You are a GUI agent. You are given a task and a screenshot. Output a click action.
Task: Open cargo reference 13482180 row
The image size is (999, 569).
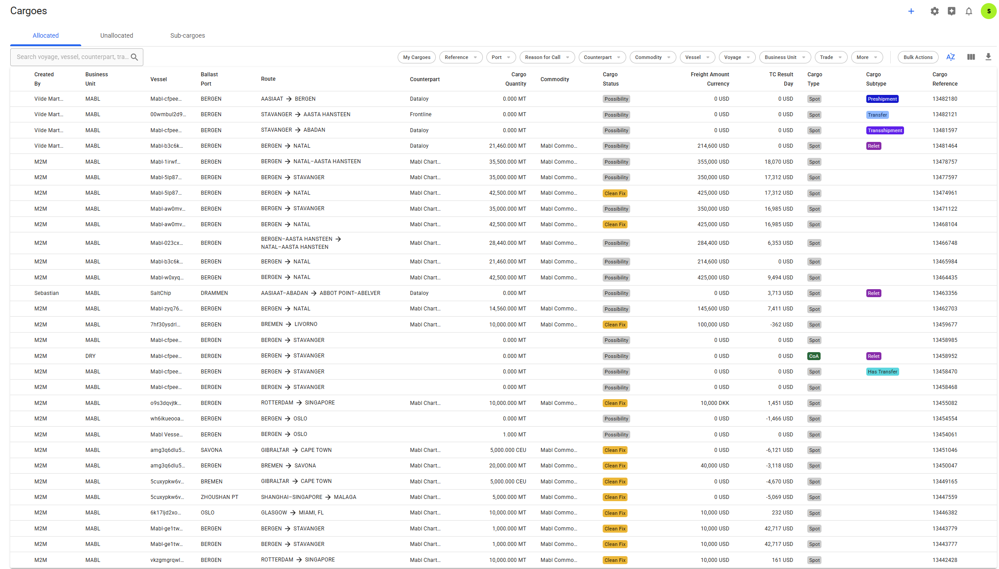tap(944, 99)
